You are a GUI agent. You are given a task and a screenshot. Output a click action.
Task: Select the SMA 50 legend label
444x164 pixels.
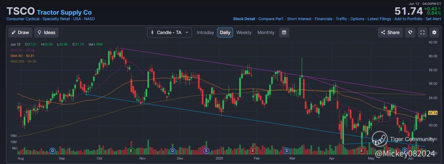pos(22,56)
